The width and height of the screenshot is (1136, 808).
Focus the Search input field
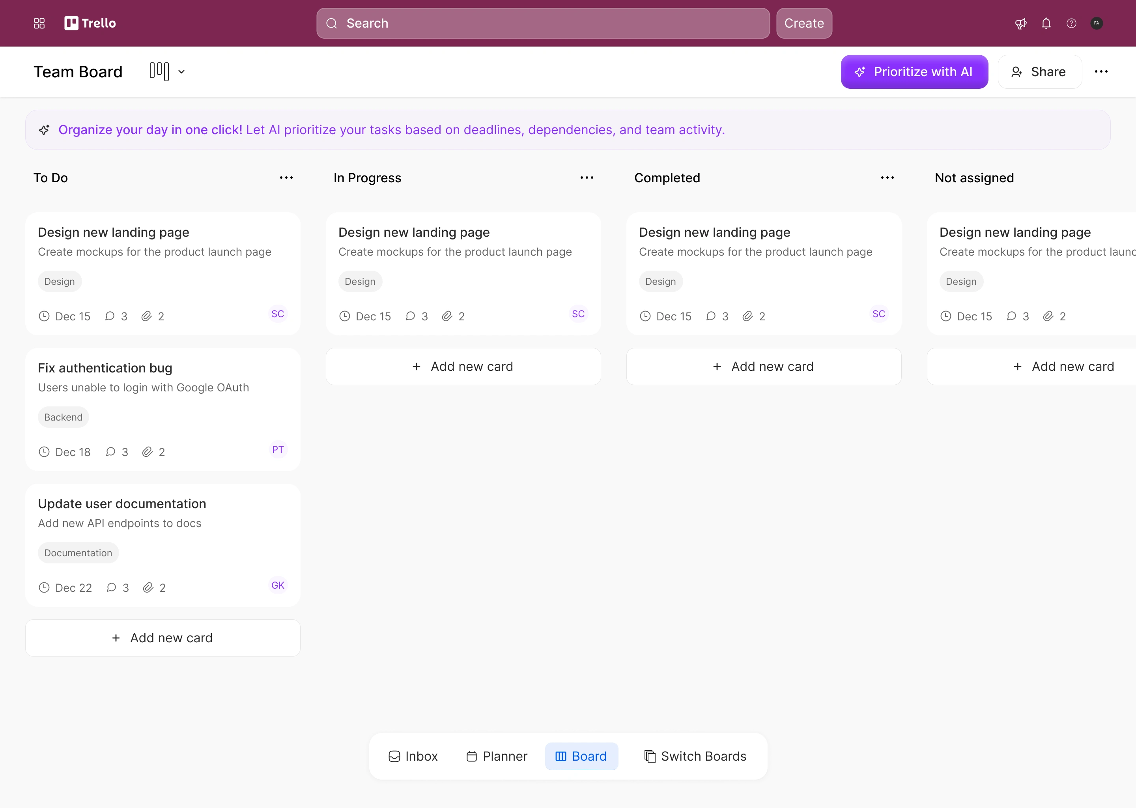pos(543,23)
